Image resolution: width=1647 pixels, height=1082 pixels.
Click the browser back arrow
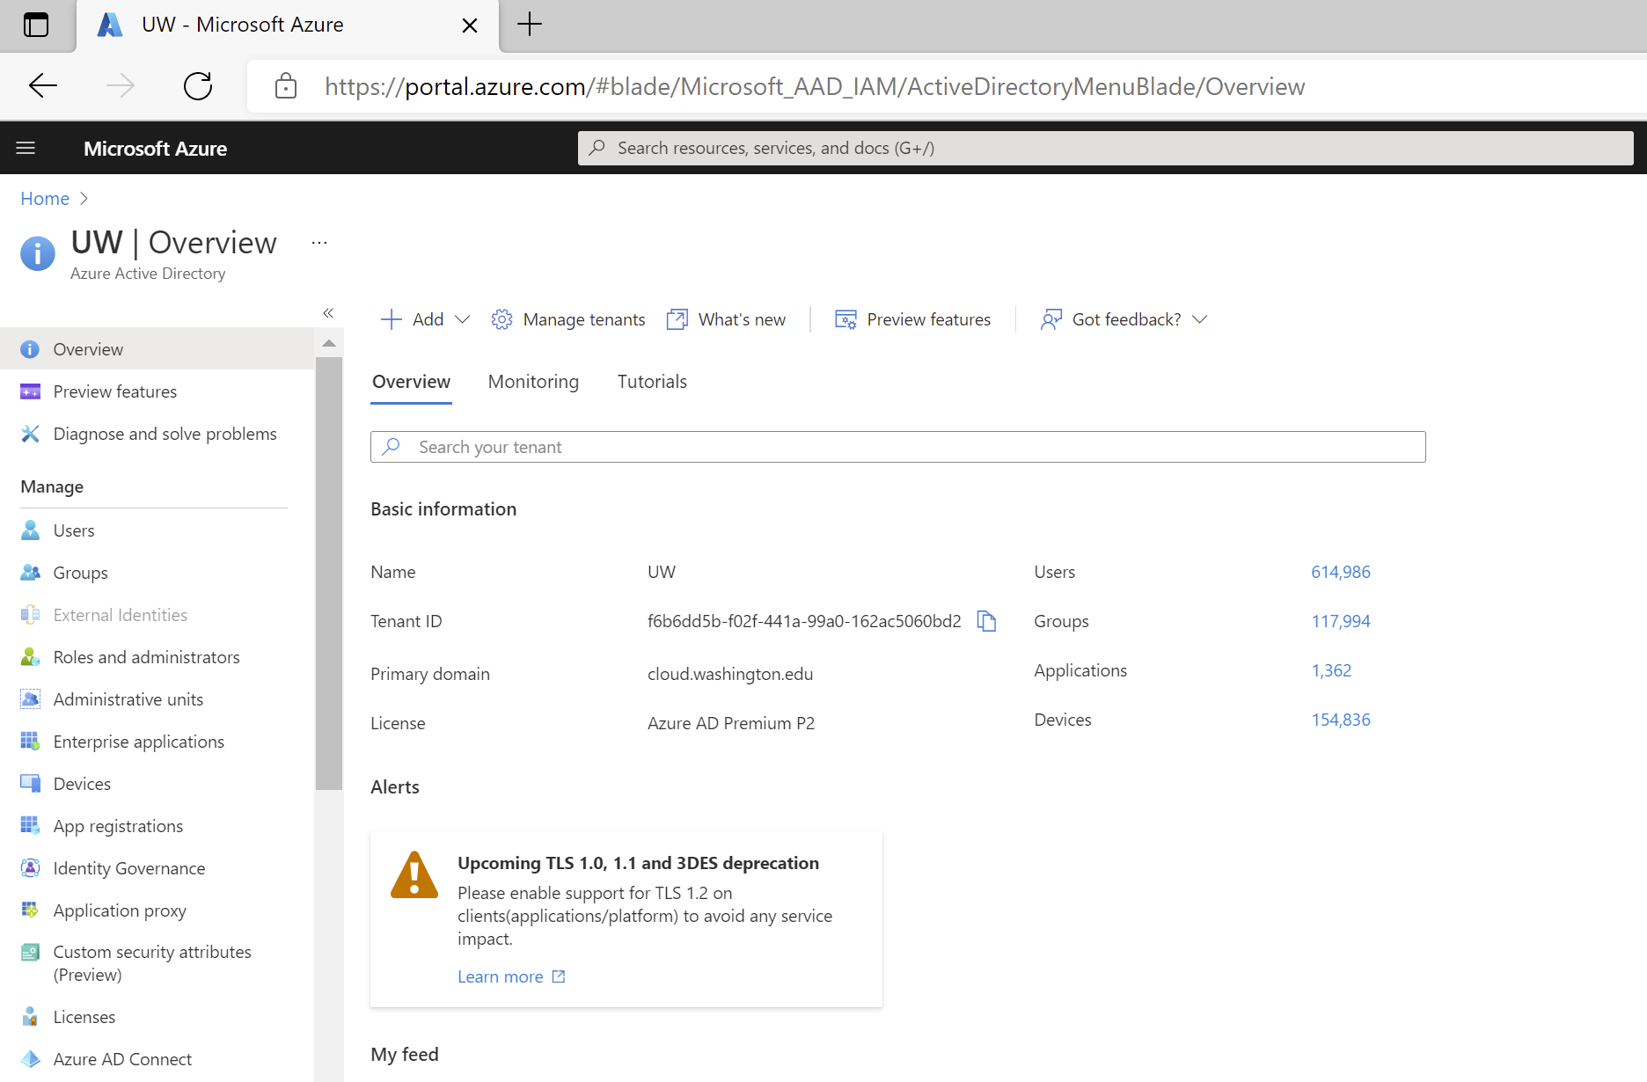point(42,85)
